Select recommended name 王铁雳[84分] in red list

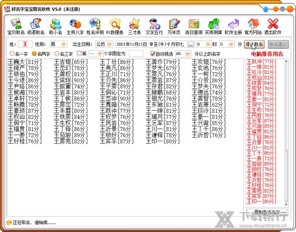[x=261, y=83]
